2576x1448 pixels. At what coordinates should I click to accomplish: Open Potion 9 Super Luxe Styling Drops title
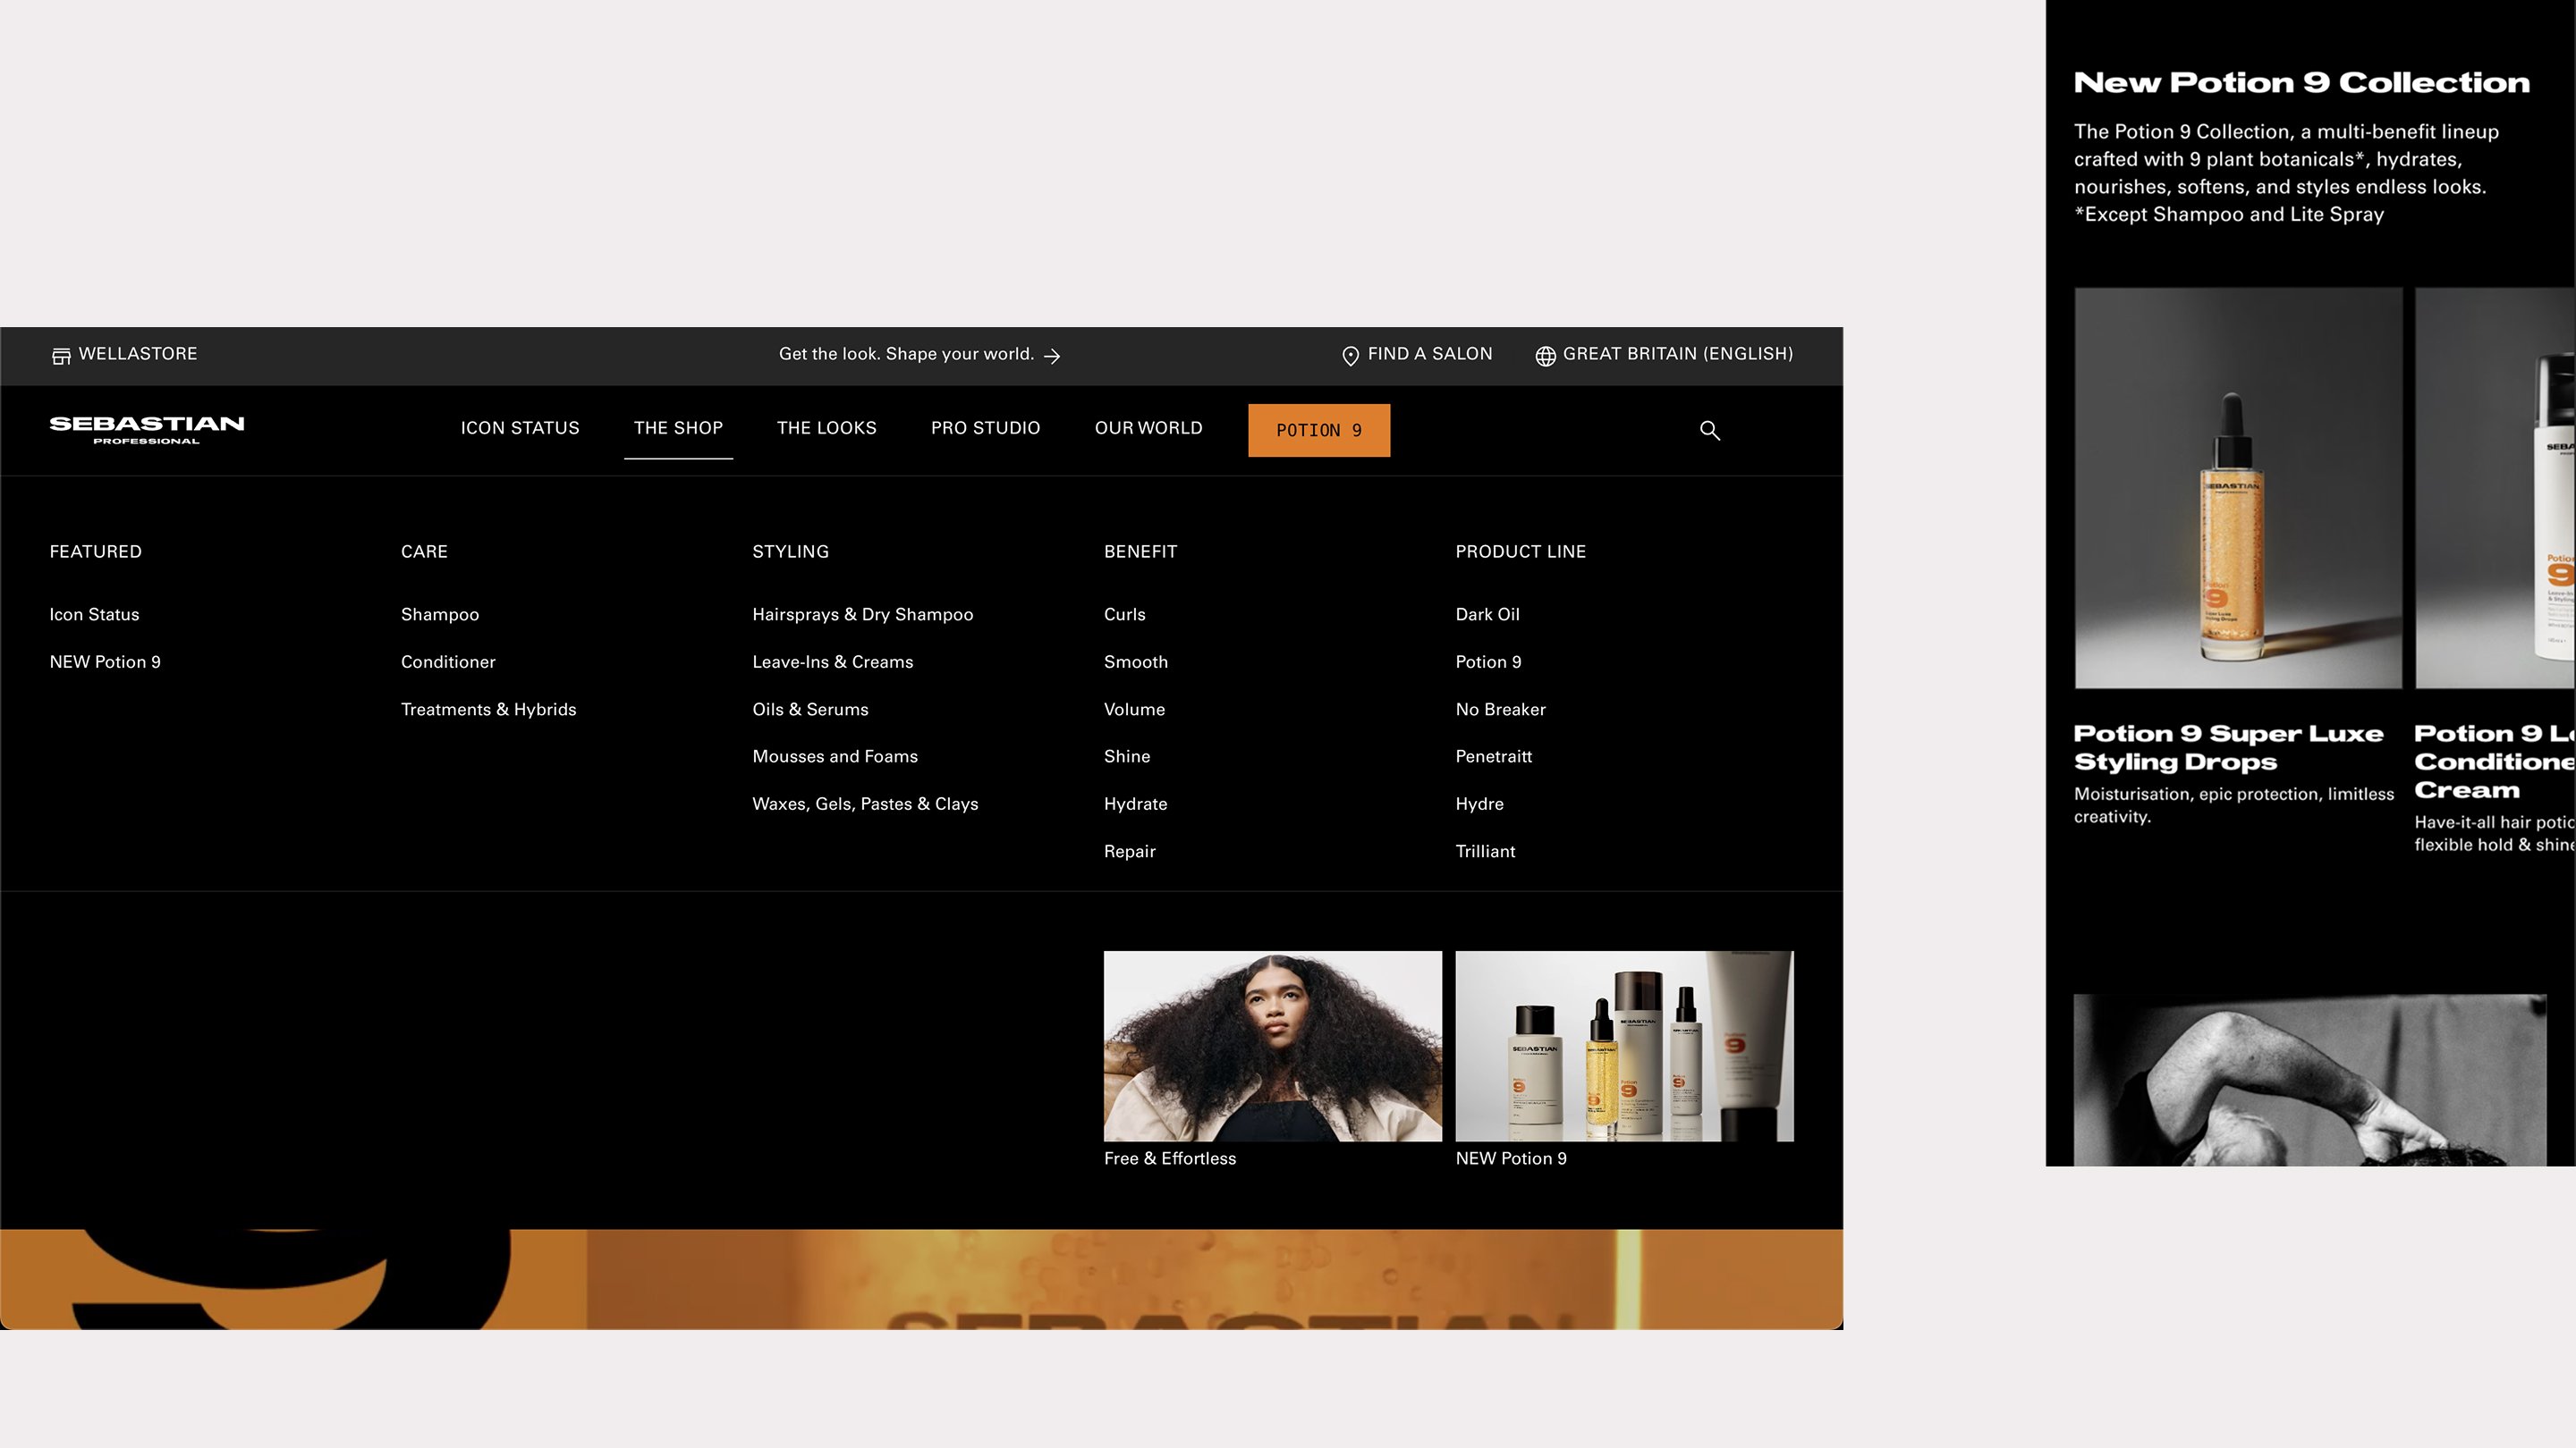(x=2229, y=747)
